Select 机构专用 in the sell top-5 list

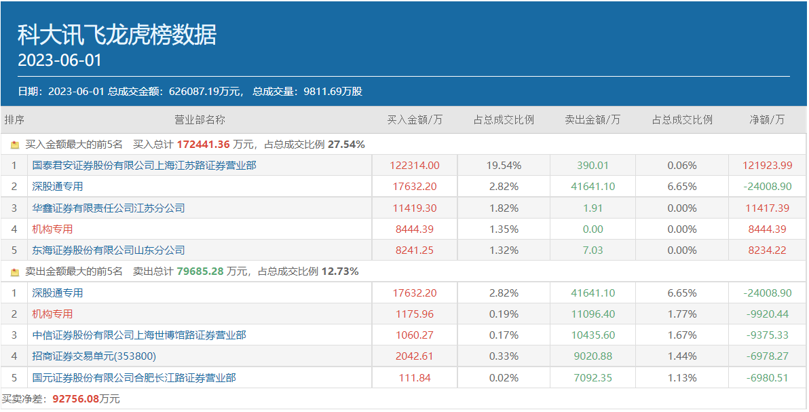click(52, 314)
